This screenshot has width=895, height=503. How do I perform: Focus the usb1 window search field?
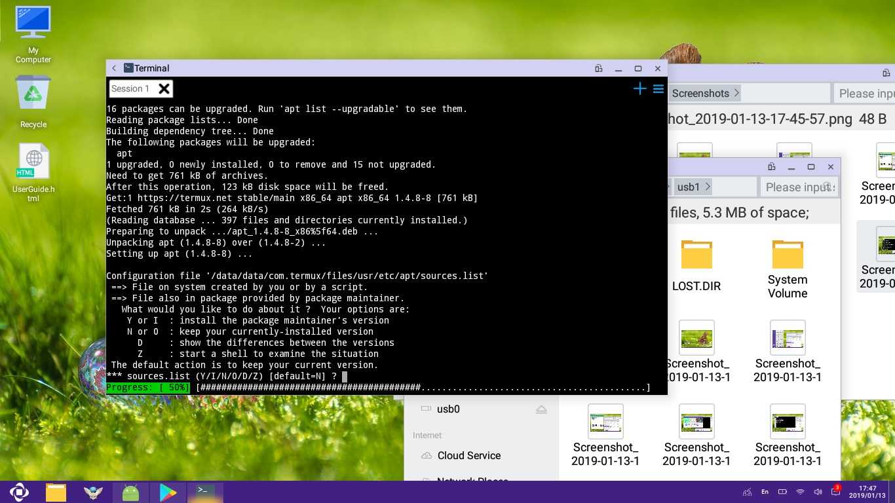tap(799, 187)
